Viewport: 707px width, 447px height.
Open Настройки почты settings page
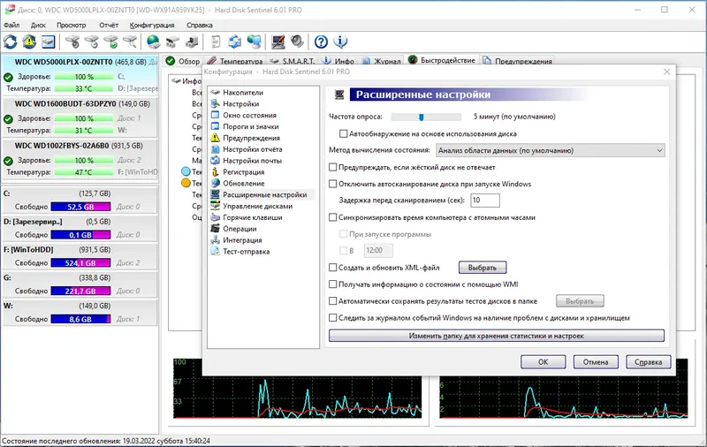click(252, 161)
